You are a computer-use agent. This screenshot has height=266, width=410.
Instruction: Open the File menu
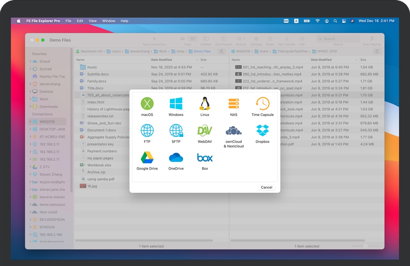(x=68, y=21)
